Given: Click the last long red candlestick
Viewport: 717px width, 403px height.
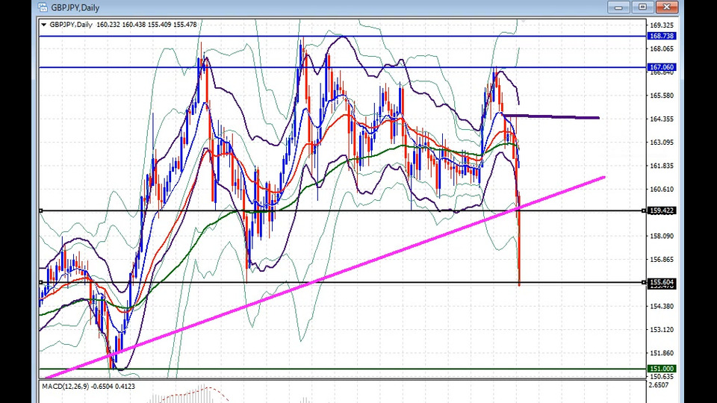Looking at the screenshot, I should coord(520,240).
